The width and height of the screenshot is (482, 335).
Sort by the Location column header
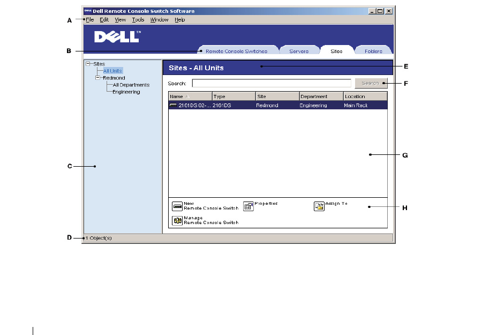(365, 96)
